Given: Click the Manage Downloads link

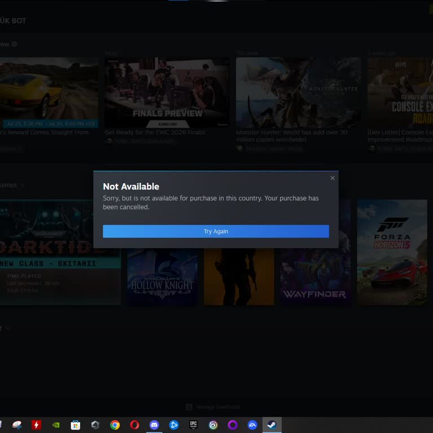Looking at the screenshot, I should [218, 407].
